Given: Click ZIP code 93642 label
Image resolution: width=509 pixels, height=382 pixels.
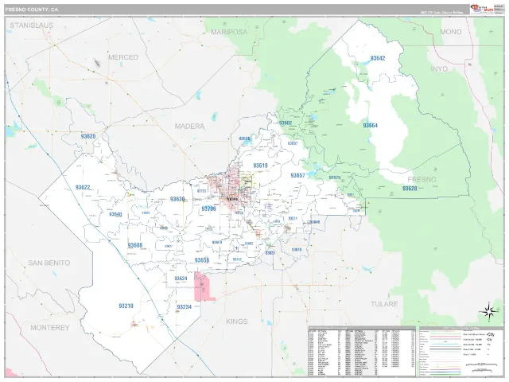Looking at the screenshot, I should coord(378,58).
